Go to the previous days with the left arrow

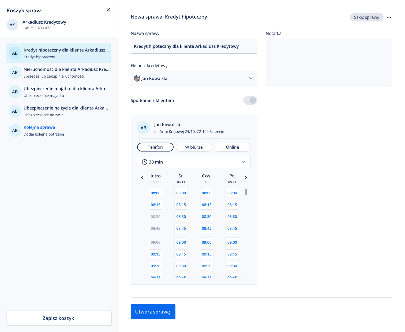coord(142,177)
